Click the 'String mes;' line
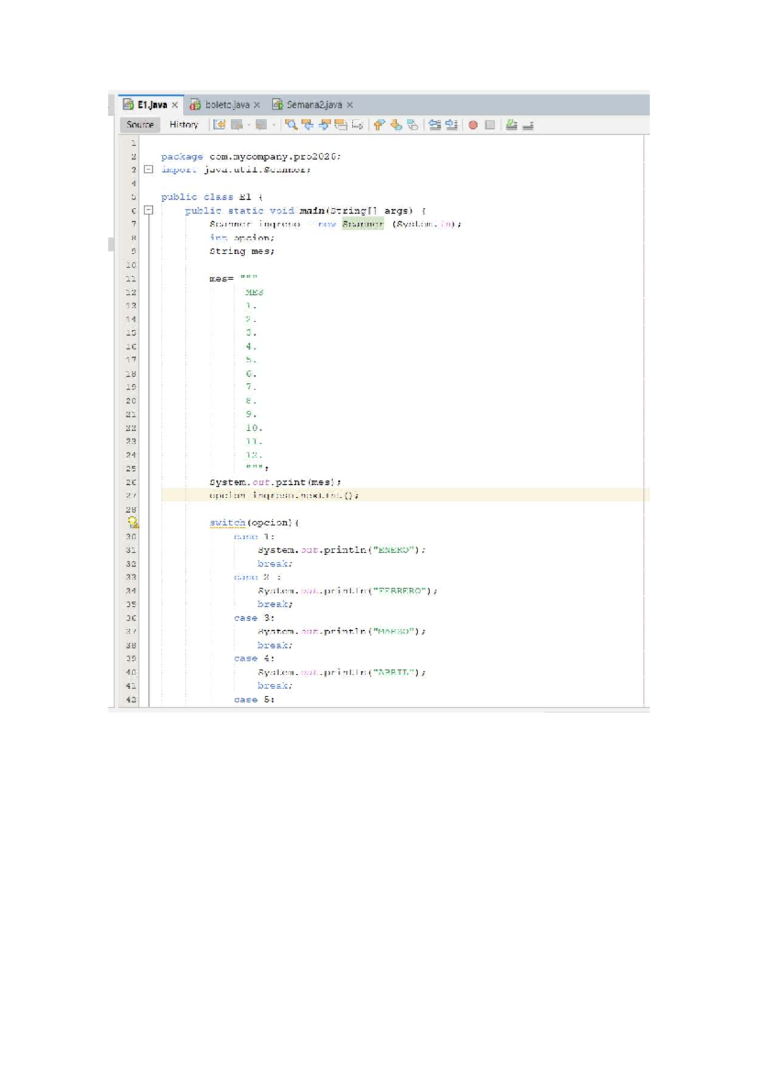Viewport: 758px width, 1072px height. [242, 251]
